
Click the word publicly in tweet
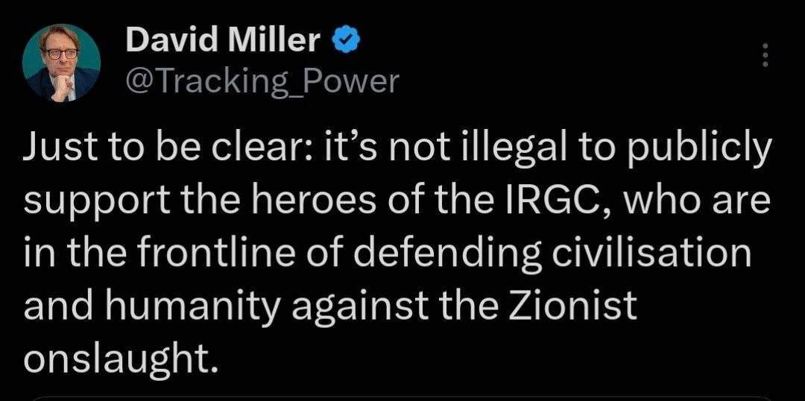tap(692, 148)
